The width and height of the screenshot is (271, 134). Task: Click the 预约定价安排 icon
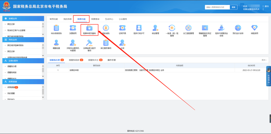(x=238, y=28)
